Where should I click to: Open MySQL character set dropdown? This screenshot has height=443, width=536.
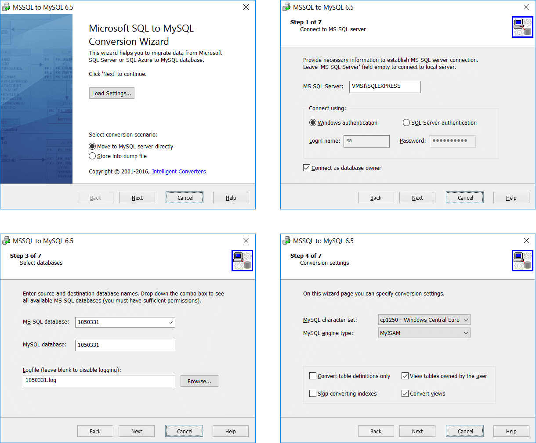click(x=424, y=320)
